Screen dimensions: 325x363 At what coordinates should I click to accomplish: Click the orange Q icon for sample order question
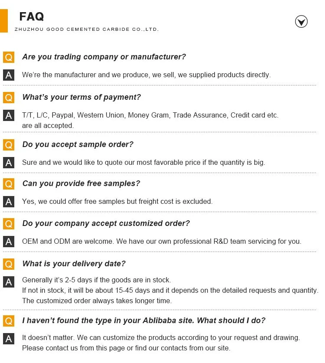click(9, 144)
